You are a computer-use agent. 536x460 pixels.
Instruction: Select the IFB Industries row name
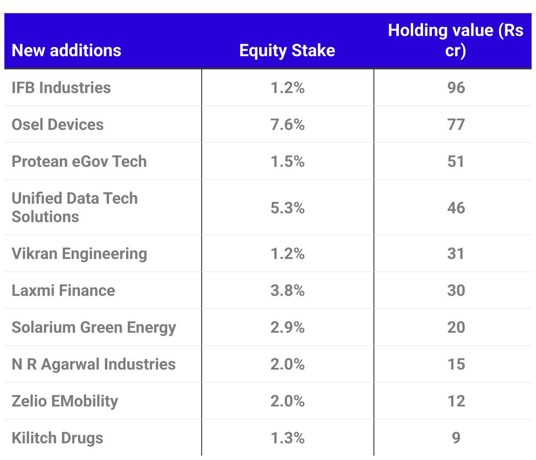61,88
